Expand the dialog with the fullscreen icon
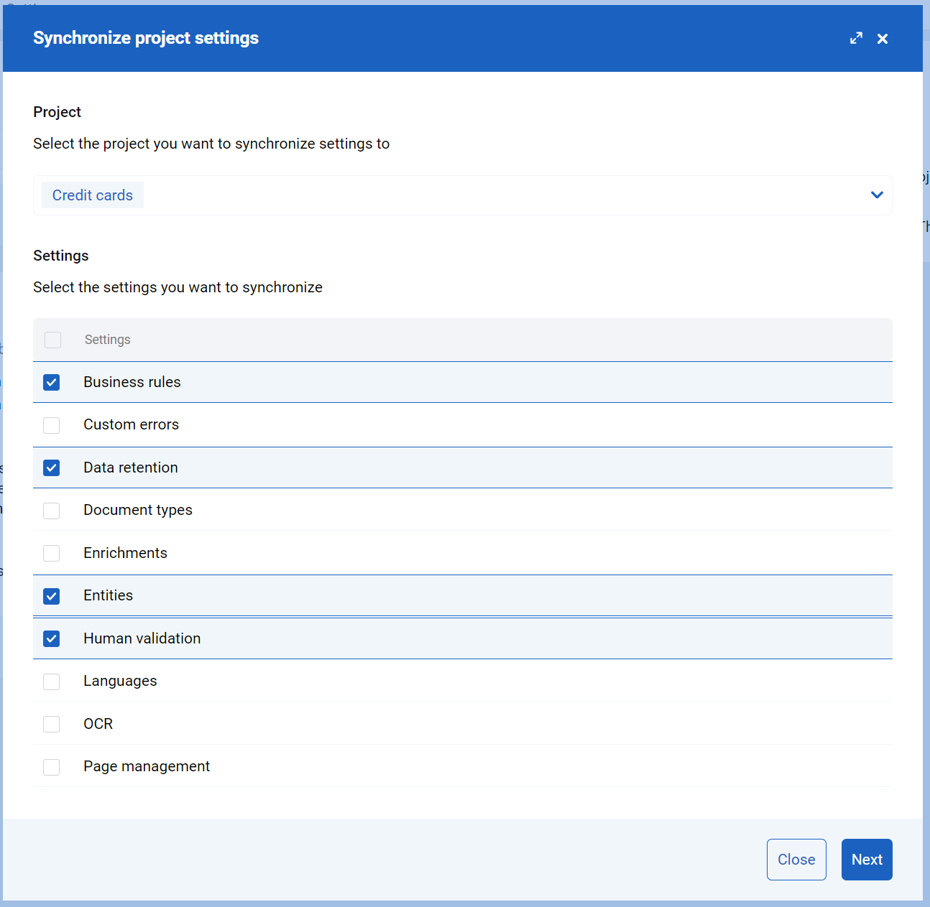Screen dimensions: 930x907 pyautogui.click(x=856, y=38)
